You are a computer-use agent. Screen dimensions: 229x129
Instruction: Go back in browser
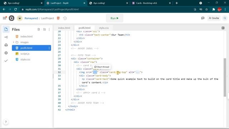click(4, 9)
